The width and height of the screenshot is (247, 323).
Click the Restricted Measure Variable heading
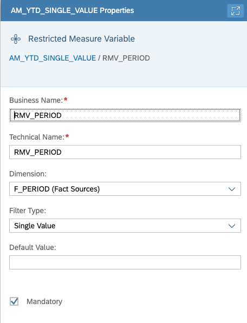tap(81, 39)
